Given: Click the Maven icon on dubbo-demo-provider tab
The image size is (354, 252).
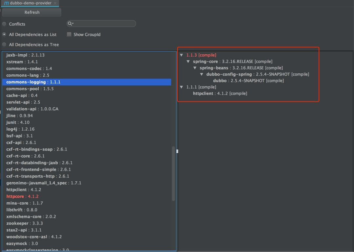Looking at the screenshot, I should pyautogui.click(x=6, y=3).
